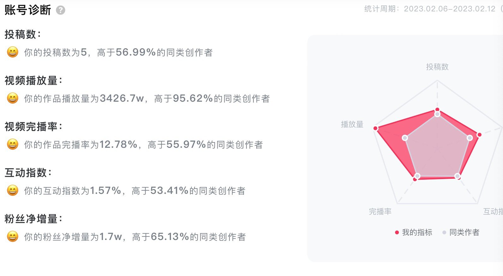This screenshot has height=276, width=503.
Task: Click the 统计周期 date range text
Action: (x=430, y=9)
